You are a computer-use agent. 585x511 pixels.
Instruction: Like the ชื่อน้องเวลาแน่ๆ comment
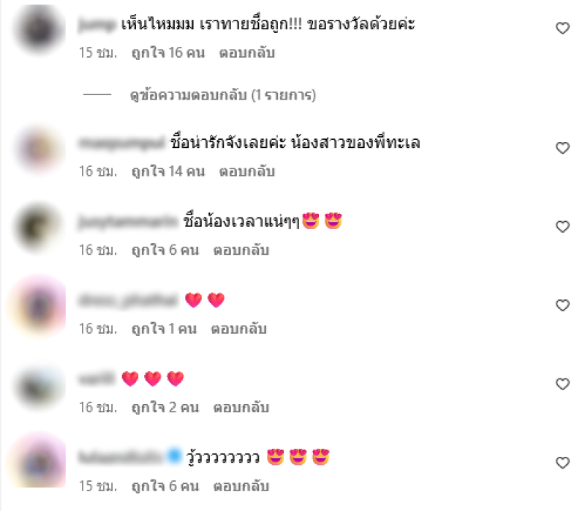pos(562,227)
